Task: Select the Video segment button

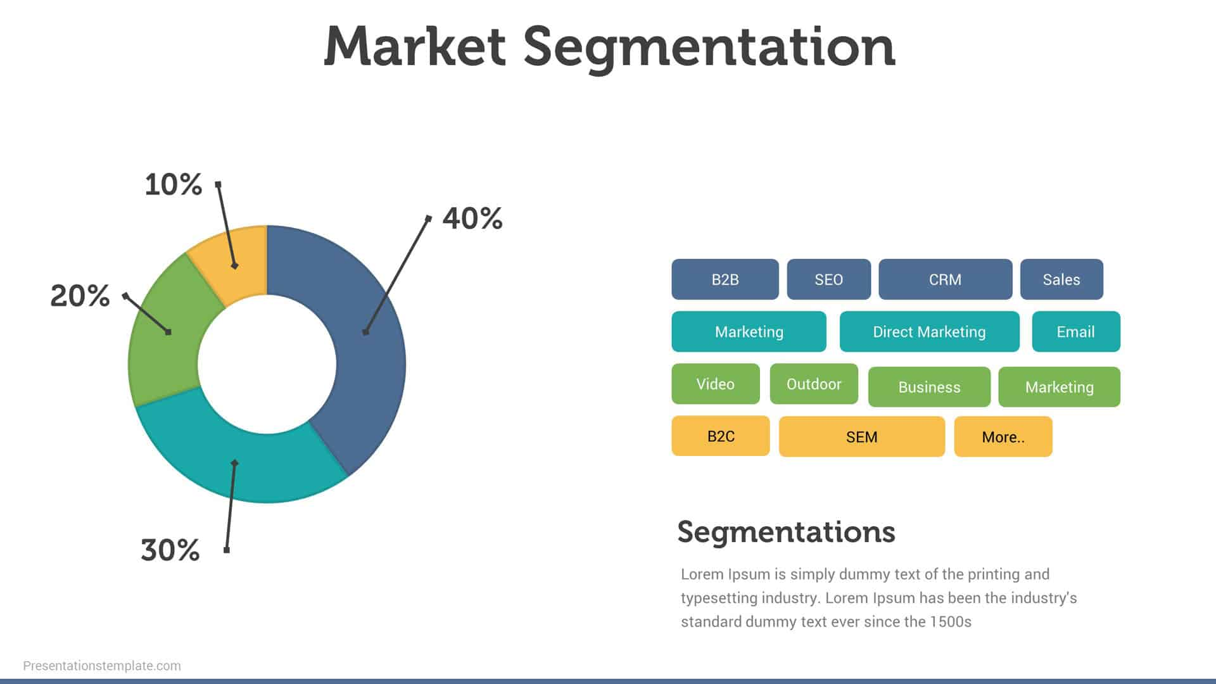Action: coord(715,383)
